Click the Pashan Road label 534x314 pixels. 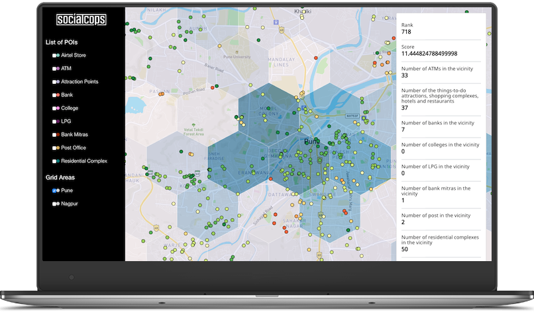(194, 91)
